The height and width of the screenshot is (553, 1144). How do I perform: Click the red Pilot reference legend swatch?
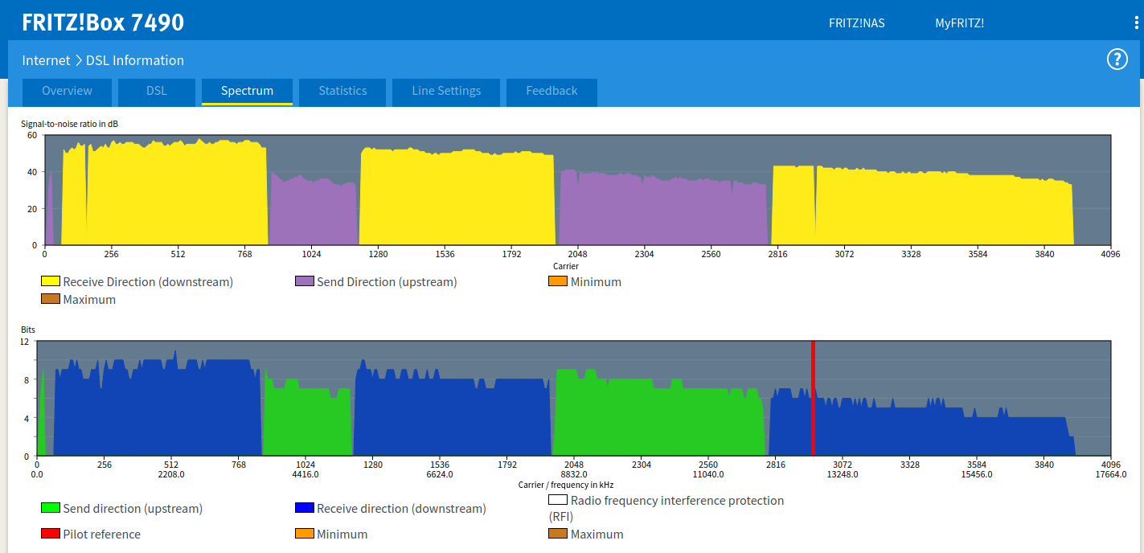tap(51, 534)
